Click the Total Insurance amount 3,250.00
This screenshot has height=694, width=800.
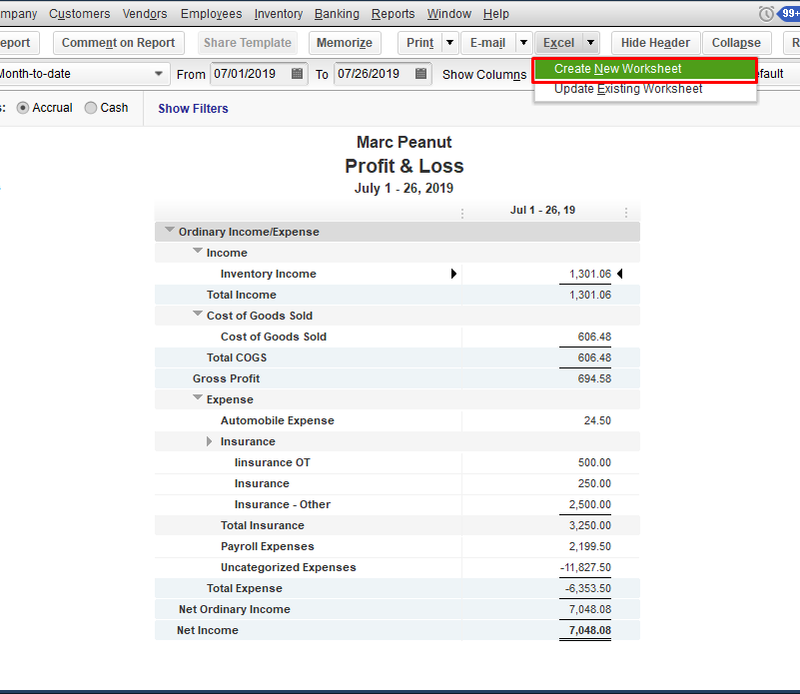[x=590, y=525]
